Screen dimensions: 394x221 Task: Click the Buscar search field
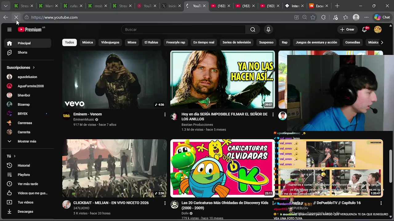click(183, 29)
